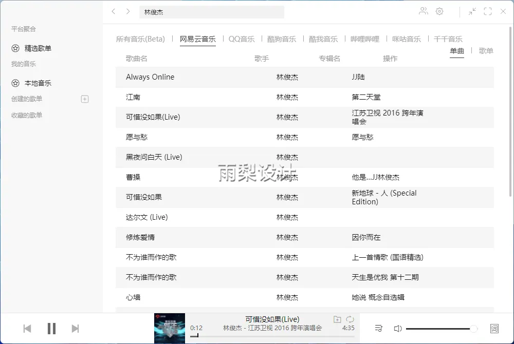Click album name 因你而在

click(366, 237)
